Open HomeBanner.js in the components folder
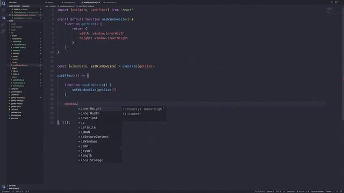Image resolution: width=344 pixels, height=193 pixels. [25, 44]
